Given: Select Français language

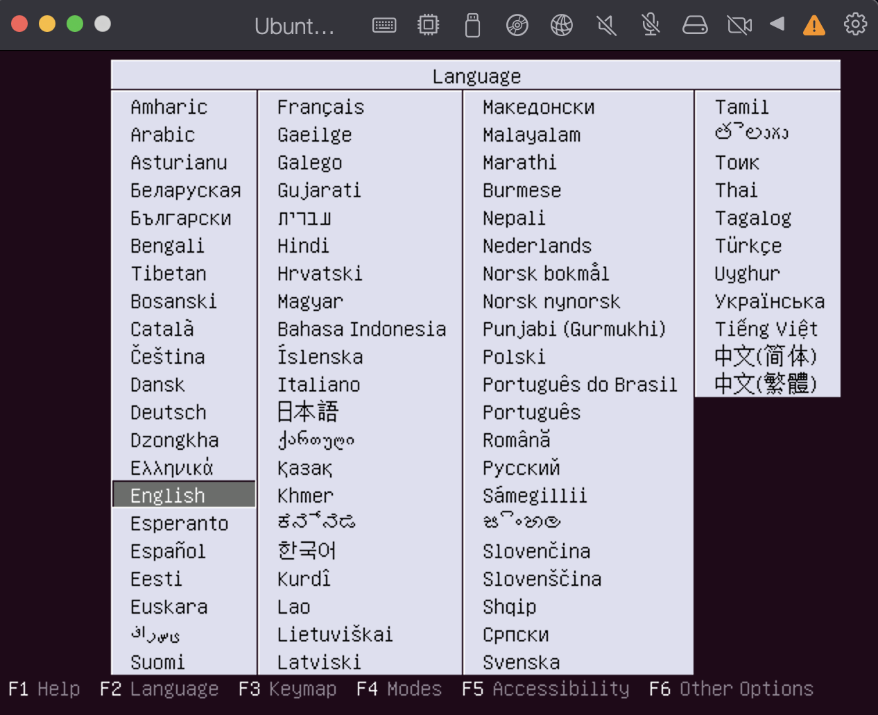Looking at the screenshot, I should pyautogui.click(x=320, y=107).
